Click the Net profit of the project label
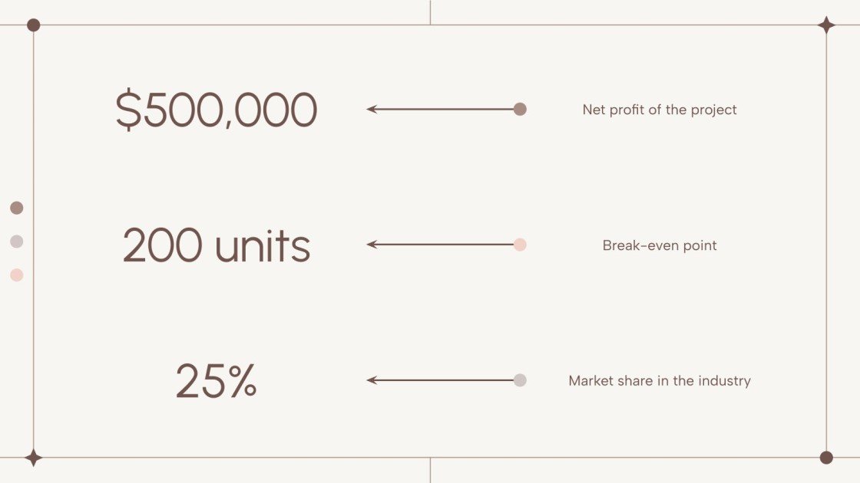Viewport: 860px width, 483px height. click(x=660, y=110)
